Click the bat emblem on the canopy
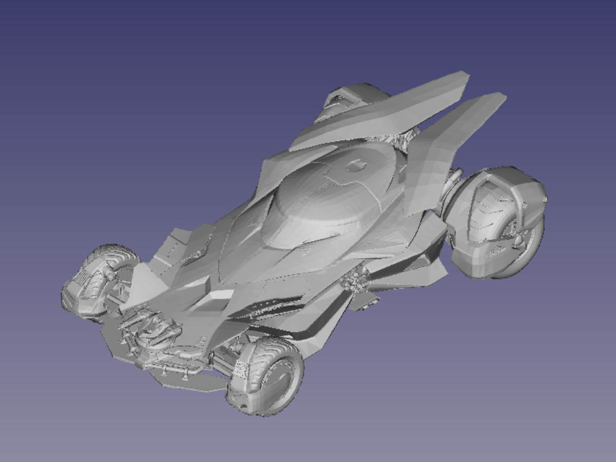The height and width of the screenshot is (462, 616). [357, 167]
